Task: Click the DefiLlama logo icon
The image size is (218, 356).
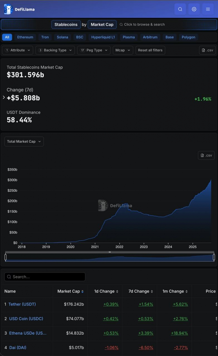Action: pos(8,9)
